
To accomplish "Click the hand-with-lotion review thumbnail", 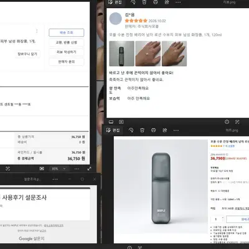I will click(x=148, y=54).
